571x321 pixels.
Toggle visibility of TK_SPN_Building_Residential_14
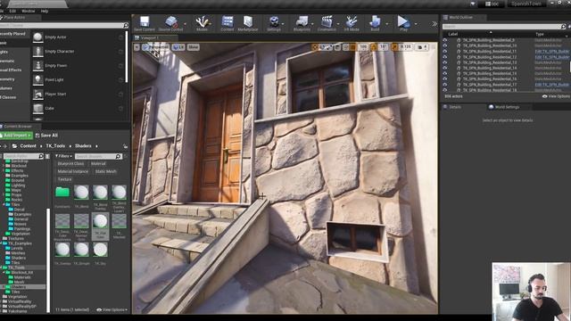(445, 68)
